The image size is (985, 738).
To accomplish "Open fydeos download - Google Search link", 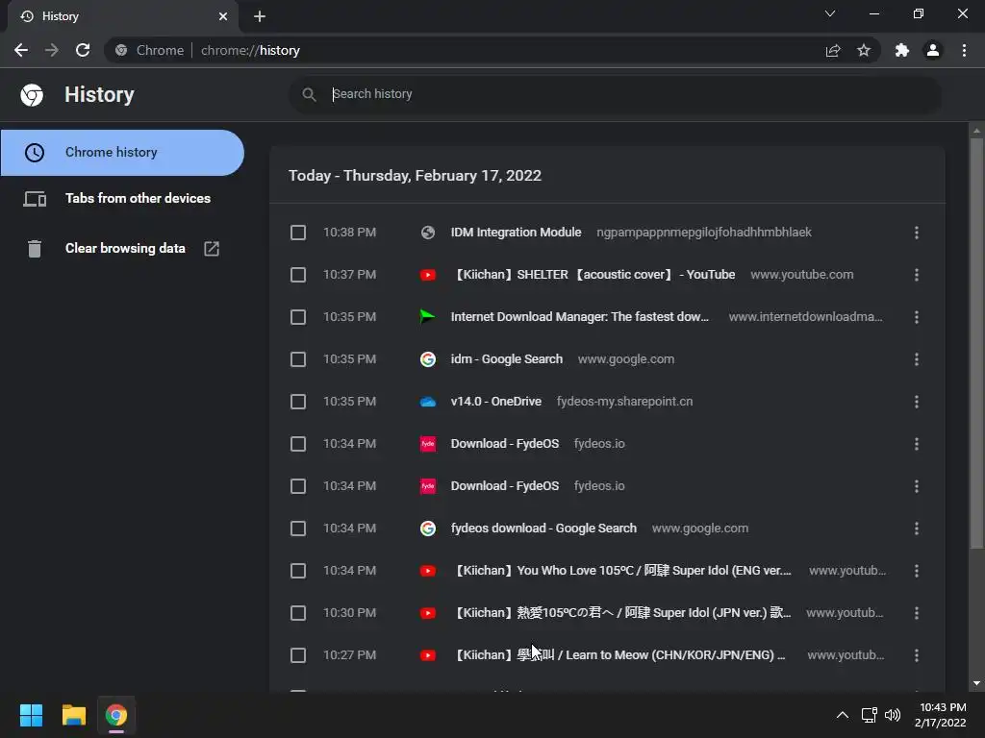I will tap(543, 528).
